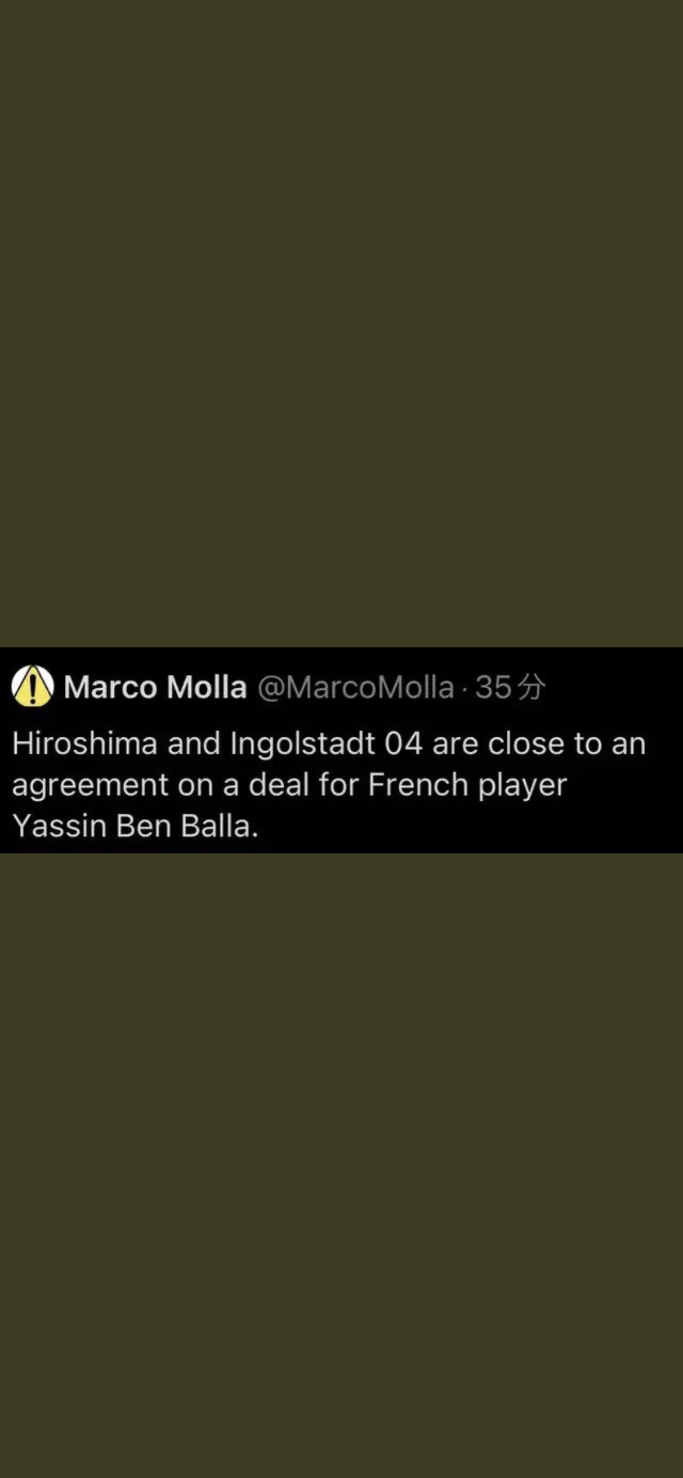Image resolution: width=683 pixels, height=1478 pixels.
Task: Click the exclamation mark inside the avatar
Action: [33, 688]
